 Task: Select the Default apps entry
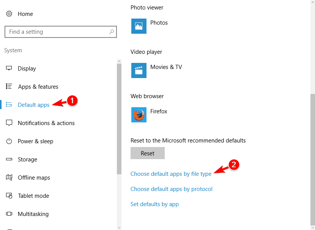[33, 105]
